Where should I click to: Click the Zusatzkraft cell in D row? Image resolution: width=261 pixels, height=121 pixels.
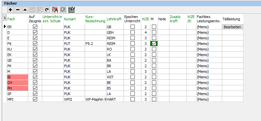click(178, 32)
